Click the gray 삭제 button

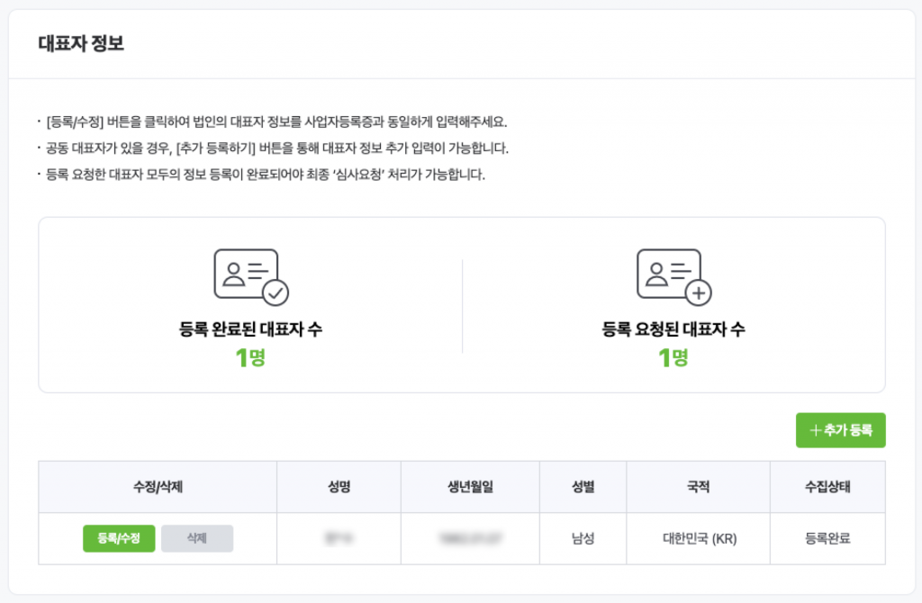(197, 538)
